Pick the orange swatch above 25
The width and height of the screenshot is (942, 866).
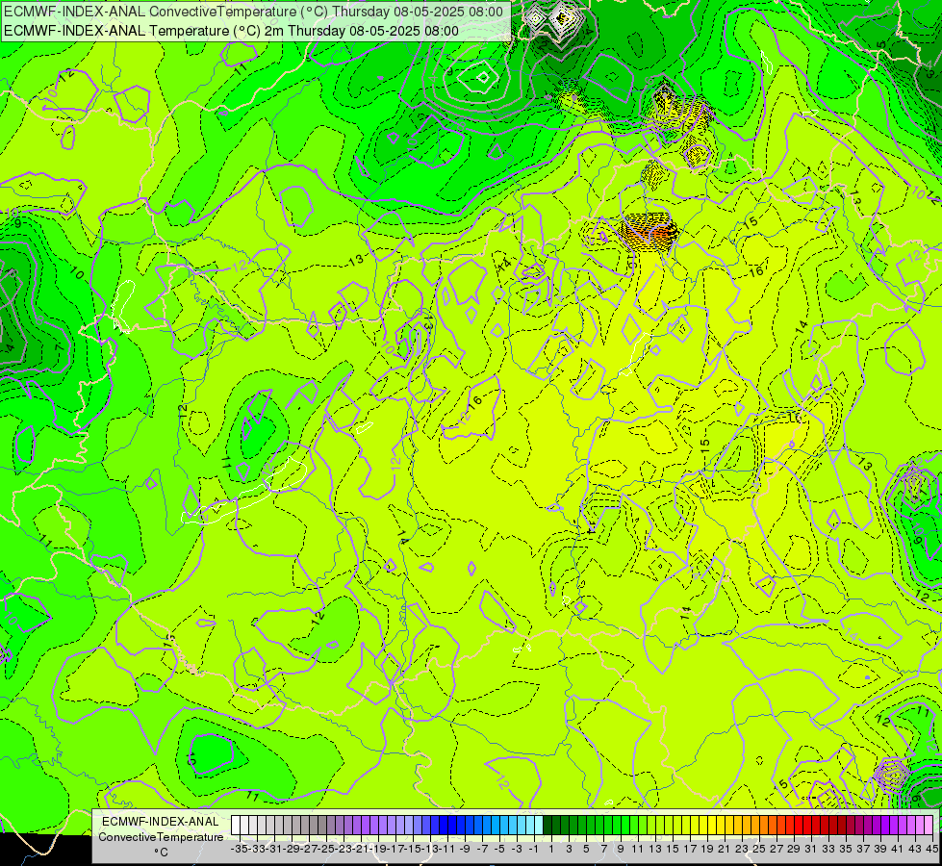(755, 826)
